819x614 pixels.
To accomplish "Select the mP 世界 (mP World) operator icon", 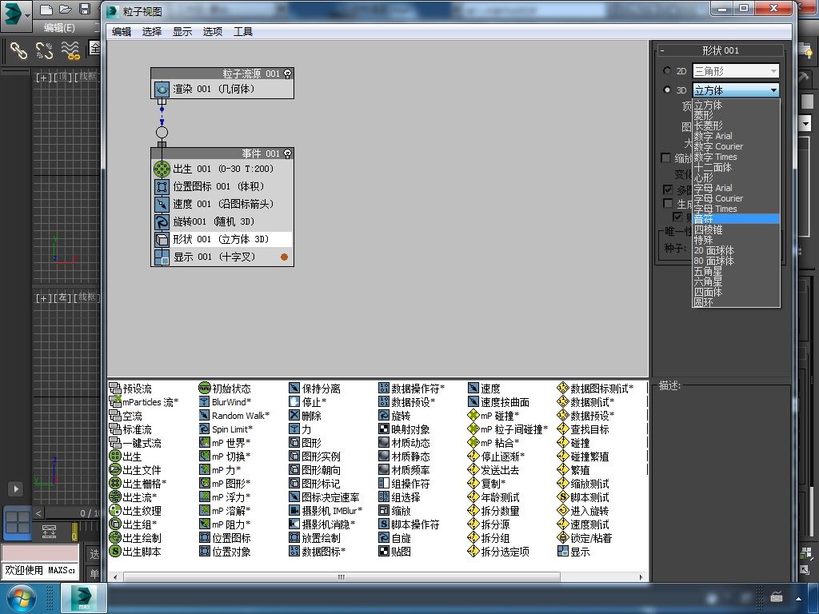I will coord(205,442).
